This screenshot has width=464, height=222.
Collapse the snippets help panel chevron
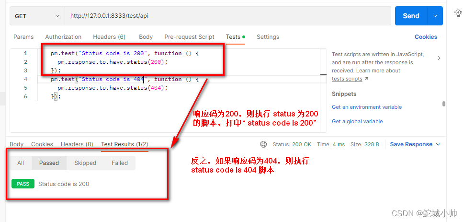[x=439, y=58]
